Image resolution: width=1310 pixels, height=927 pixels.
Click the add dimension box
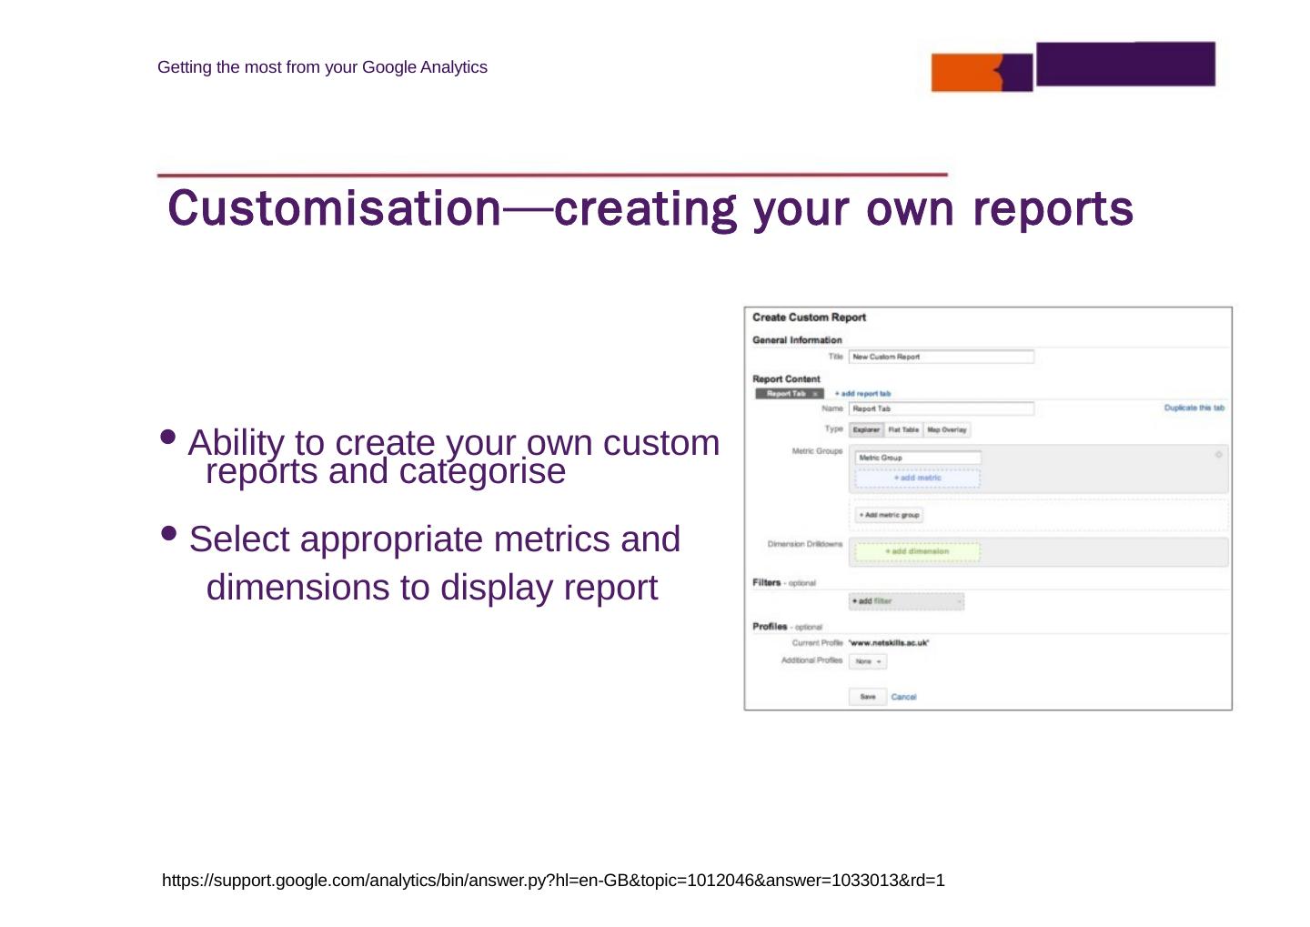tap(917, 551)
